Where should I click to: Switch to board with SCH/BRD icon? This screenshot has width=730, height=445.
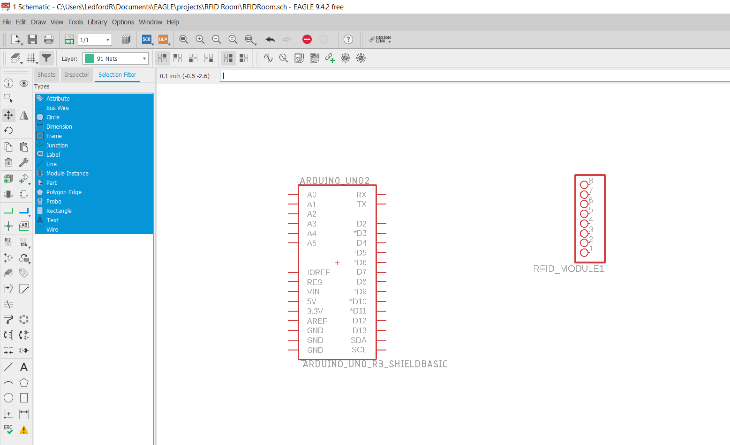pyautogui.click(x=69, y=39)
